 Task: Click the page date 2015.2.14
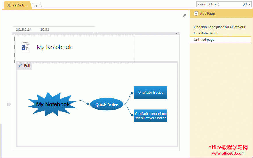pos(24,30)
